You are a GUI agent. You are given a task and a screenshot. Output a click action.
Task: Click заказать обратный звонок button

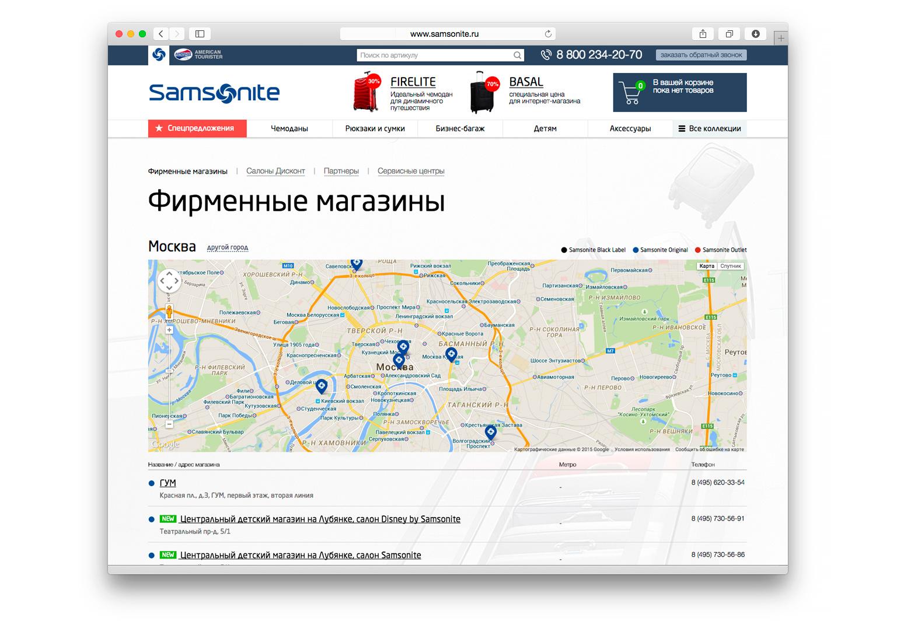pos(701,55)
